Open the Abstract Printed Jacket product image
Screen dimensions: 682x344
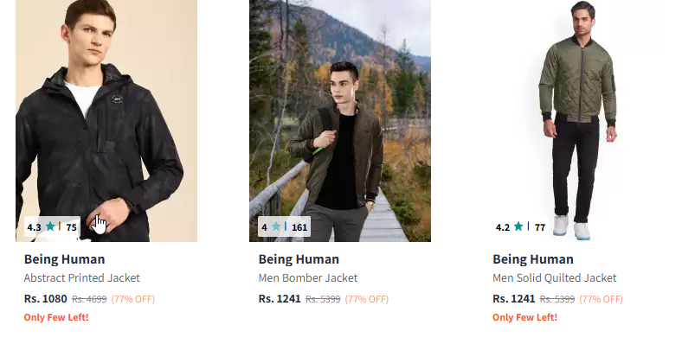pyautogui.click(x=106, y=121)
